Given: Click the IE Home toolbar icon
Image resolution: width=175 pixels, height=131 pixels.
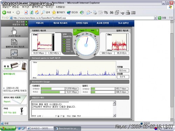Looking at the screenshot, I should [37, 12].
